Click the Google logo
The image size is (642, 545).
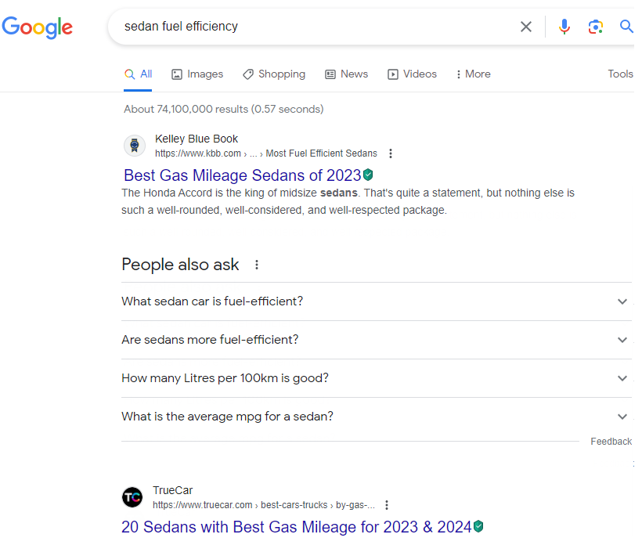coord(38,27)
